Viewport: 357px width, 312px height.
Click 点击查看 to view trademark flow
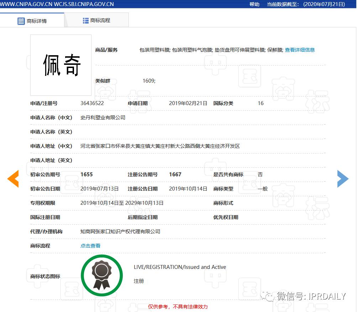click(90, 245)
